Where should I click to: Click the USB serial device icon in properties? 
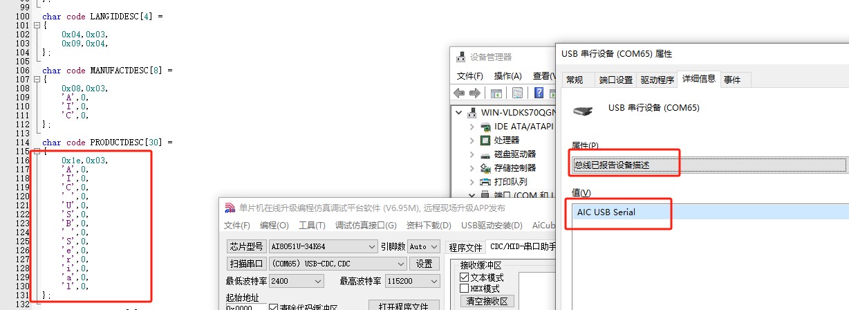[584, 109]
